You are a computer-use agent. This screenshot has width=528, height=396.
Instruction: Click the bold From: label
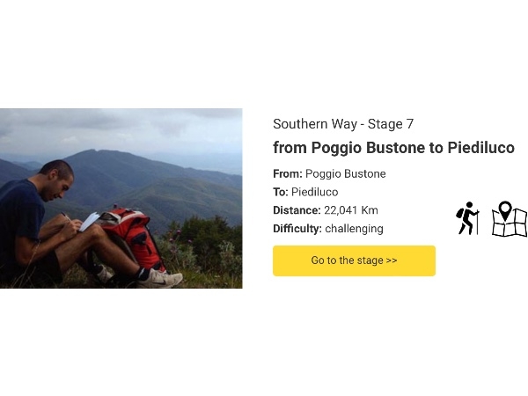coord(288,173)
